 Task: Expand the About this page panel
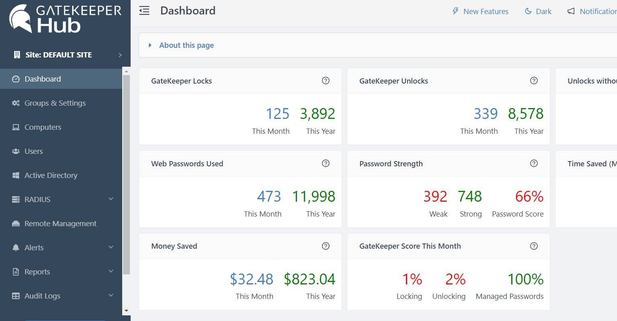186,45
